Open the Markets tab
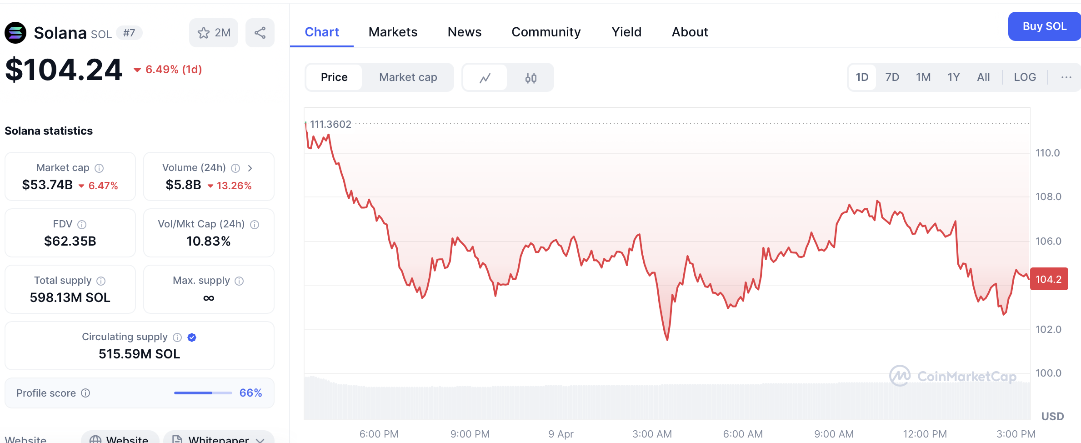Screen dimensions: 1081x443 tap(393, 32)
